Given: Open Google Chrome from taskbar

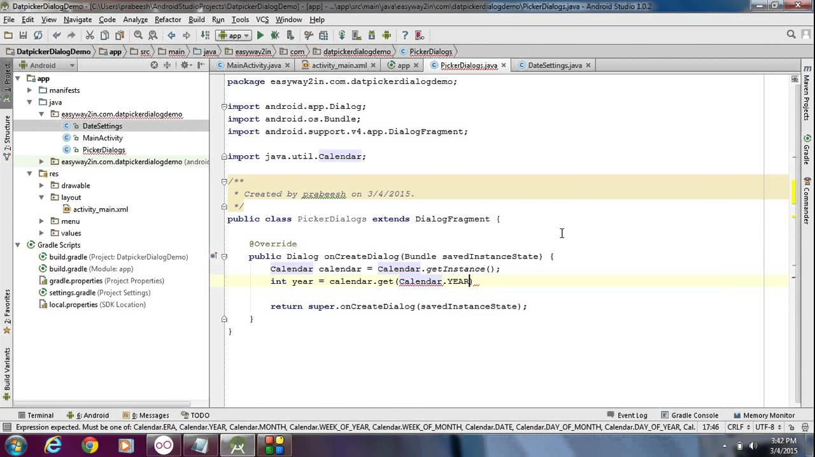Looking at the screenshot, I should [x=90, y=446].
